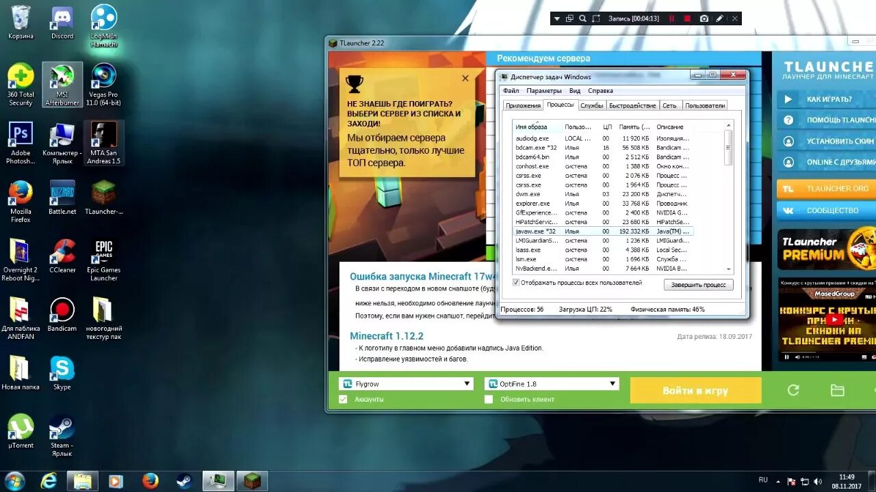This screenshot has height=492, width=876.
Task: Click the Bandicam stop recording icon
Action: (687, 18)
